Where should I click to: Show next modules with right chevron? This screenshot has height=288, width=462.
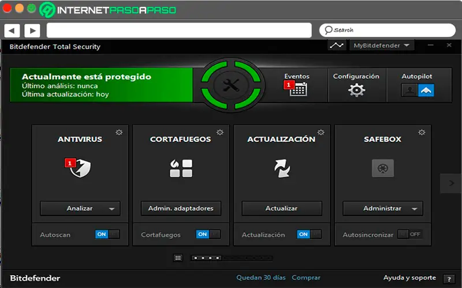point(451,183)
